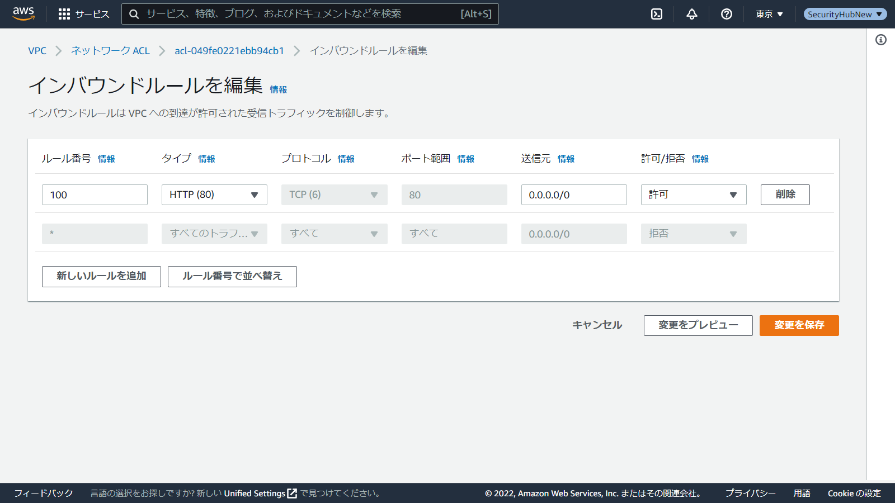895x503 pixels.
Task: Open the services grid menu
Action: click(64, 14)
